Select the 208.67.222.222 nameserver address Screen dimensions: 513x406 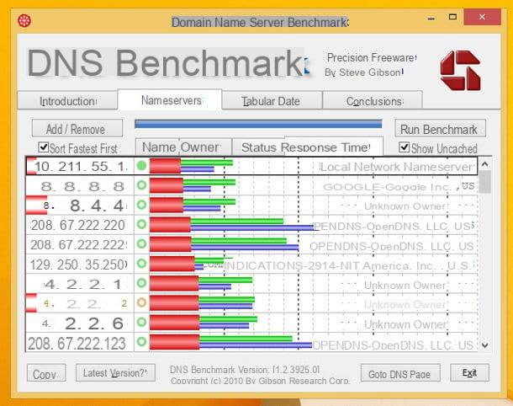tap(78, 245)
